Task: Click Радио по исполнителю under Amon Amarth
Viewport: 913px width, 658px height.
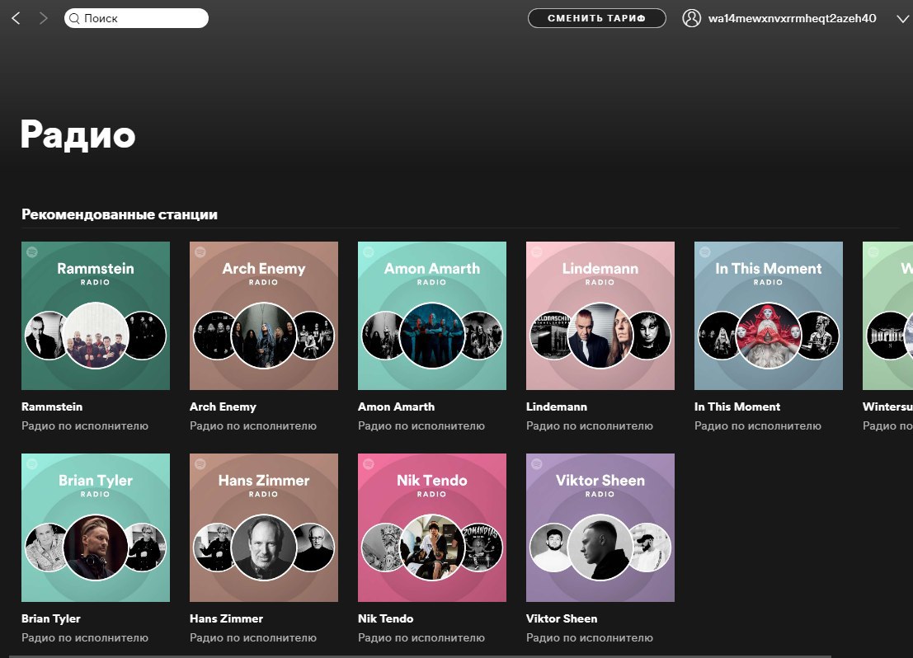Action: click(x=421, y=425)
